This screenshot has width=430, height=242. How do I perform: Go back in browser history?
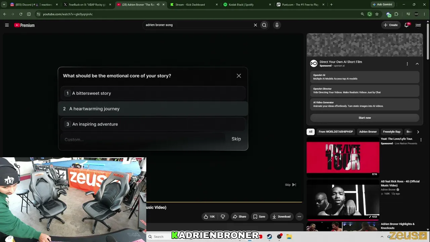pyautogui.click(x=5, y=14)
